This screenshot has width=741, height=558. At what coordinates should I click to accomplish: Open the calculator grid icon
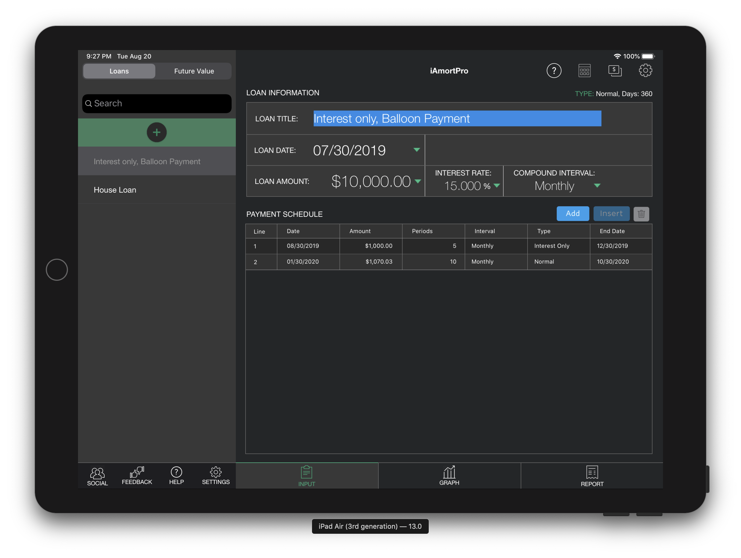(584, 71)
